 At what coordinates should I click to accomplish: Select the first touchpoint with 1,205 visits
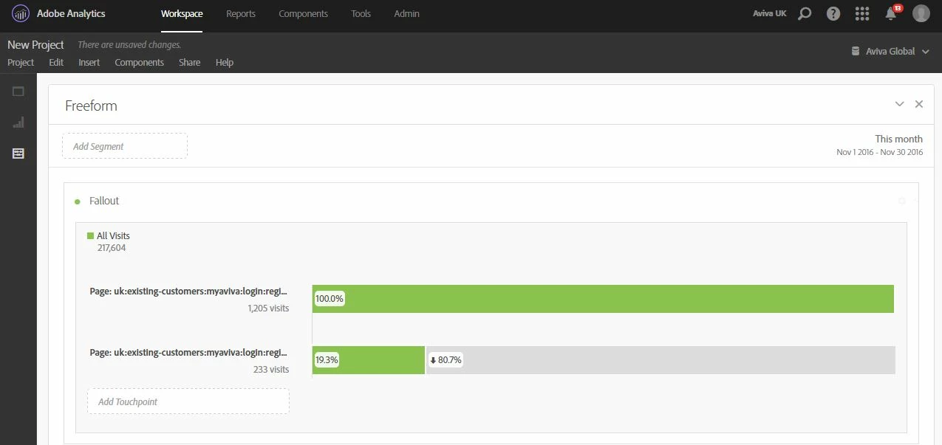(x=189, y=299)
